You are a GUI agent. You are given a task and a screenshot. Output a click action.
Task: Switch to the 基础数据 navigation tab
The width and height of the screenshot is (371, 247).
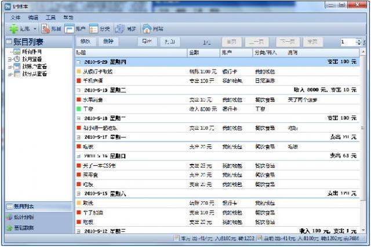coord(39,228)
